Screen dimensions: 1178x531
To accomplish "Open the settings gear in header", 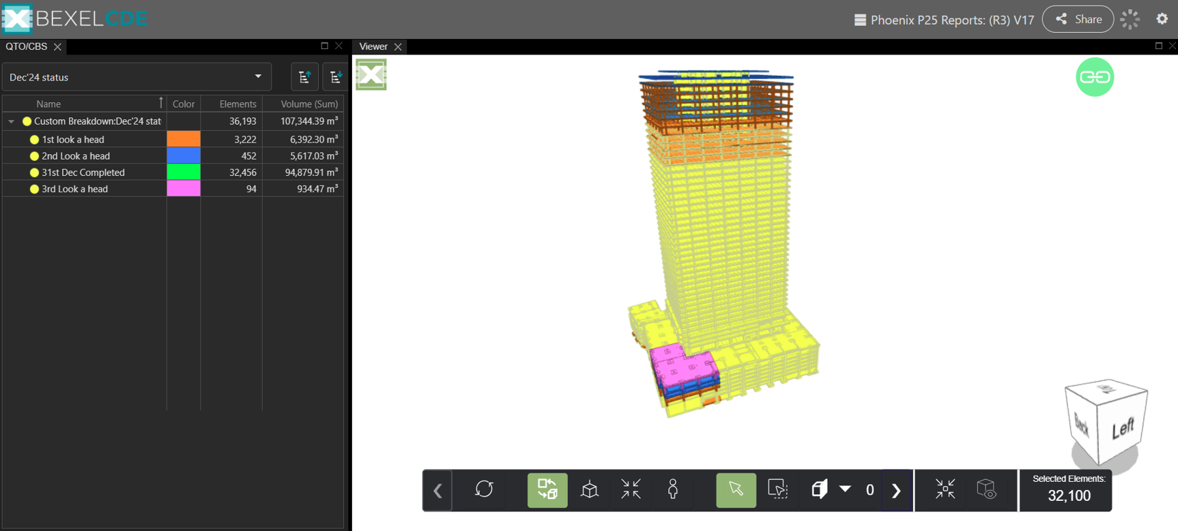I will click(x=1162, y=19).
